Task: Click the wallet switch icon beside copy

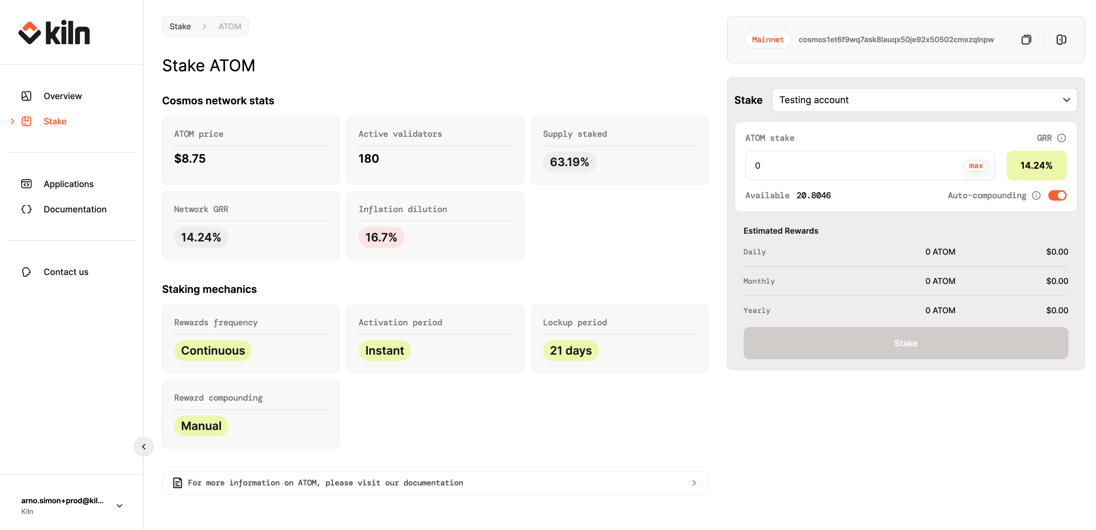Action: (1061, 40)
